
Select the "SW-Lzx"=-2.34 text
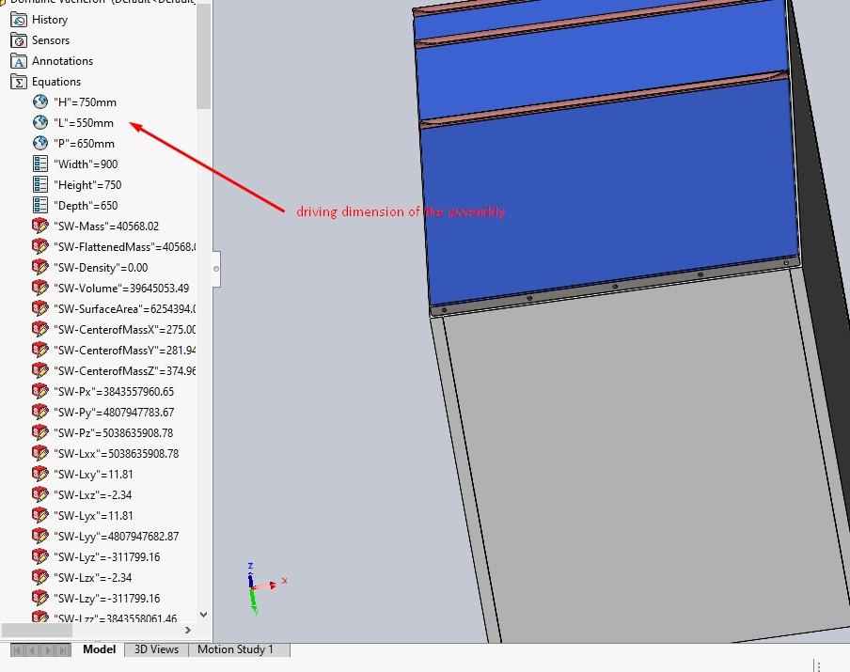click(x=93, y=578)
